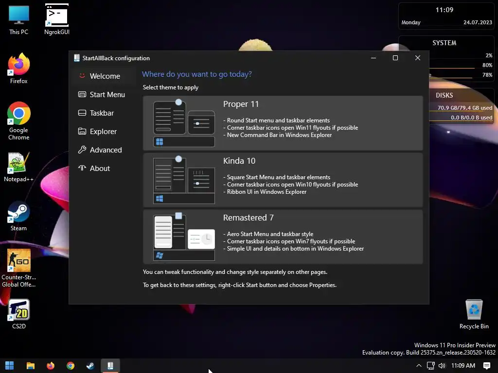Select the Firefox desktop shortcut

pos(19,68)
